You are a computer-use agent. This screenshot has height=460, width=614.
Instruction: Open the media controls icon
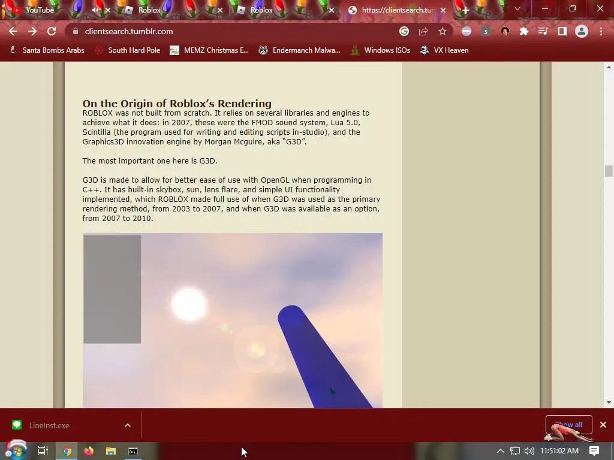coord(543,31)
